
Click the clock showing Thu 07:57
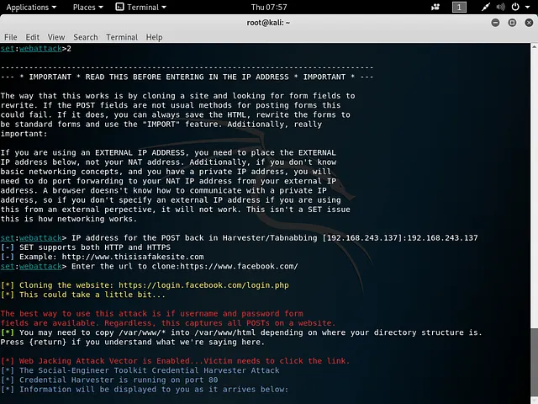point(269,8)
